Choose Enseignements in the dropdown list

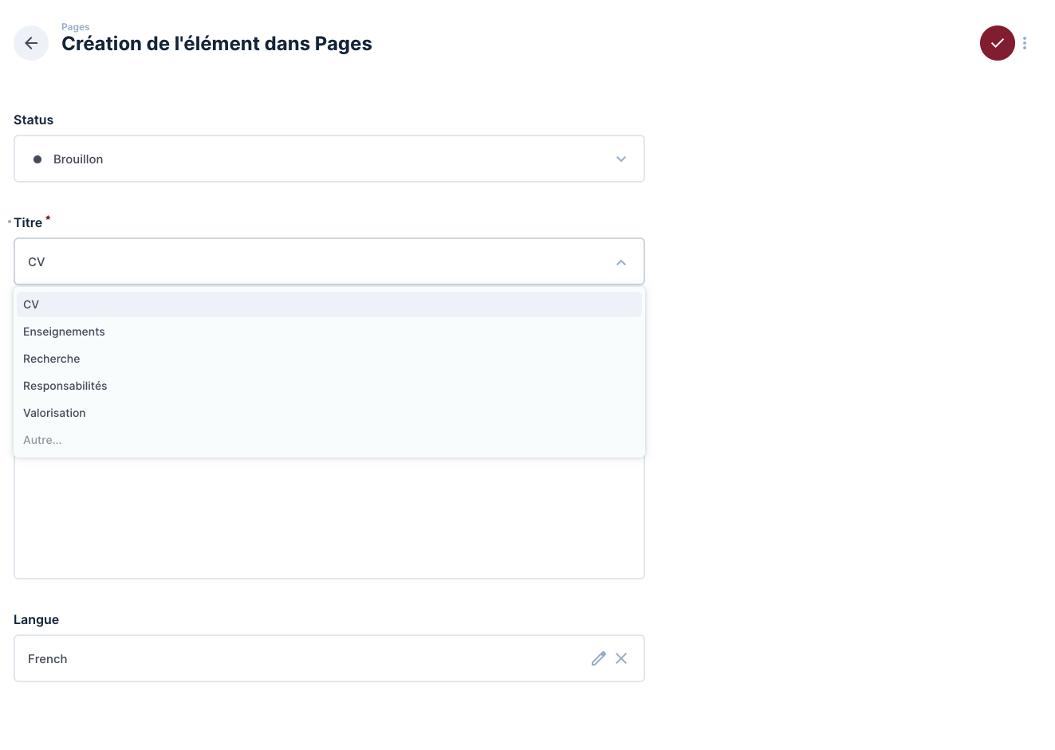point(64,332)
